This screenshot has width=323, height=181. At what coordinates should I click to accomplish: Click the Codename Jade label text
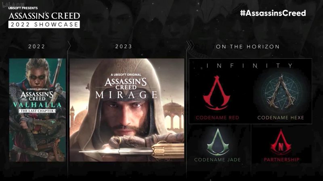point(218,160)
